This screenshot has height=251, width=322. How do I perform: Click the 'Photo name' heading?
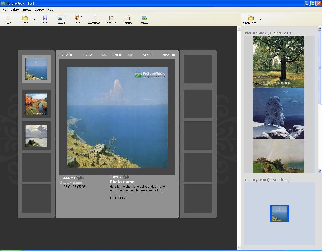point(122,182)
